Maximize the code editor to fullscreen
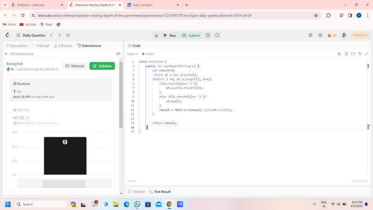This screenshot has width=373, height=210. pos(366,54)
